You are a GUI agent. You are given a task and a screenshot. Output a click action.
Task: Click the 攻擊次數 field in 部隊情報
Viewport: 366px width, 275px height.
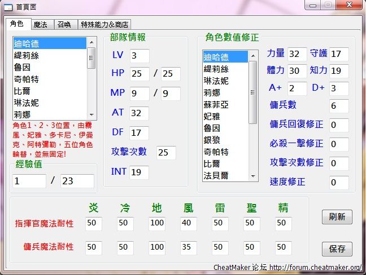click(x=166, y=153)
